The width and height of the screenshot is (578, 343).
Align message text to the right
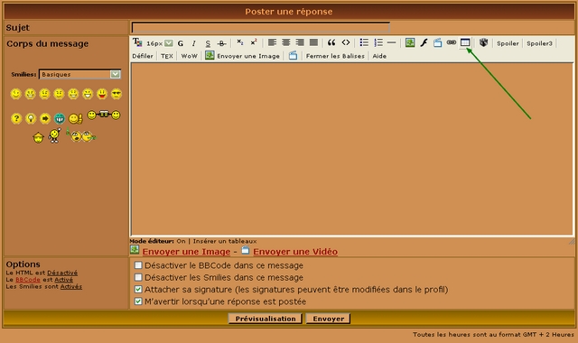pos(300,42)
